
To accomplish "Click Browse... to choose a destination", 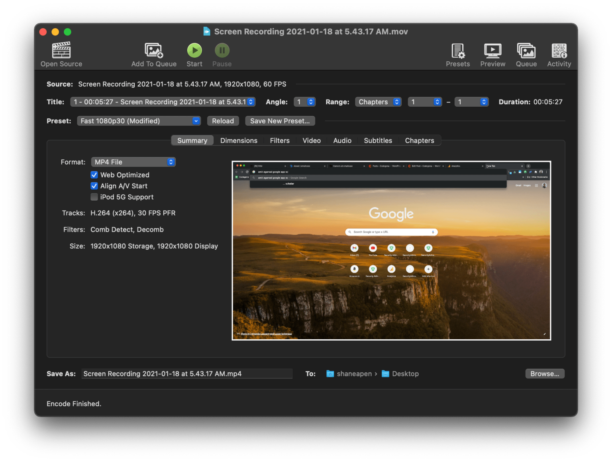I will click(545, 374).
